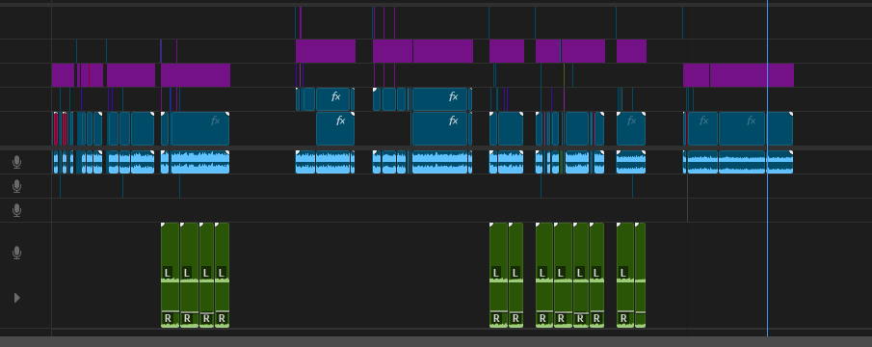Enable voice-over record on the second audio track

[x=16, y=186]
